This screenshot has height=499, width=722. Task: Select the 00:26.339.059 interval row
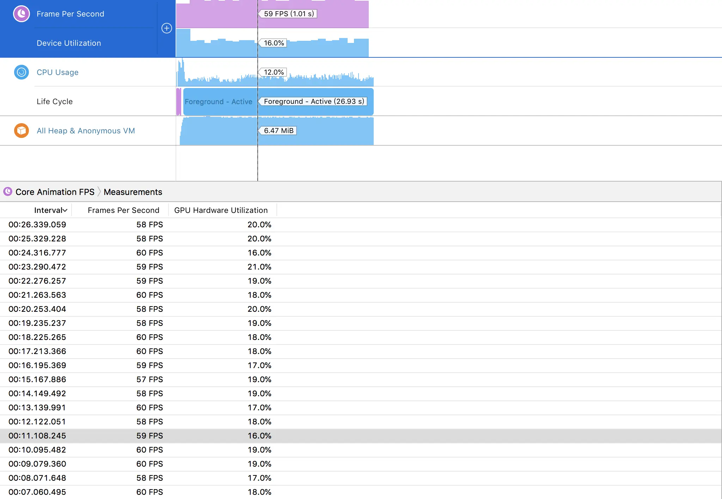click(x=37, y=225)
